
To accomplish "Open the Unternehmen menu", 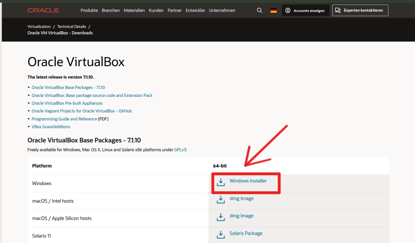I will [x=222, y=10].
